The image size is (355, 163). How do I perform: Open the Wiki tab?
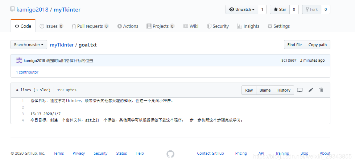point(191,26)
